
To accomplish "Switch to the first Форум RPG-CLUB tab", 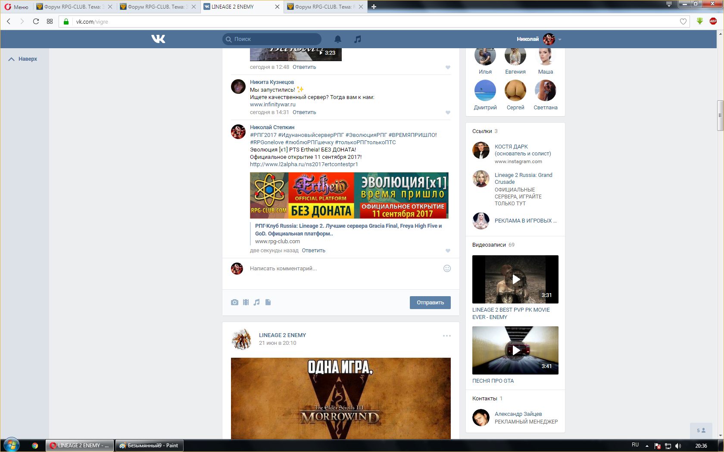I will click(75, 6).
